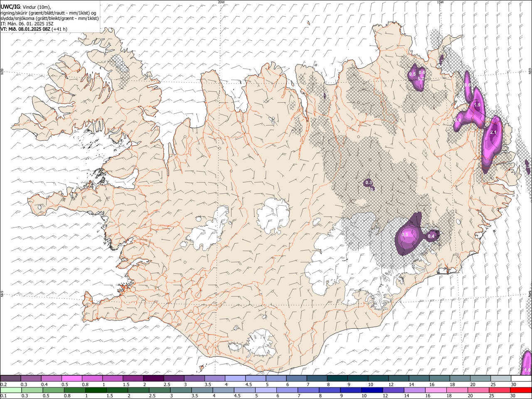Screen dimensions: 532x399
Task: Click the '0.3' snowfall value in highlands
Action: pos(368,182)
